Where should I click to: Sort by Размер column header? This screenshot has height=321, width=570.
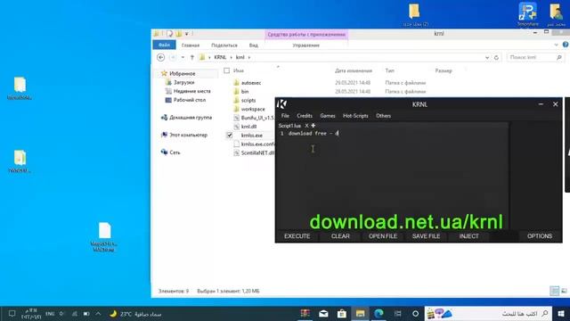pyautogui.click(x=444, y=70)
